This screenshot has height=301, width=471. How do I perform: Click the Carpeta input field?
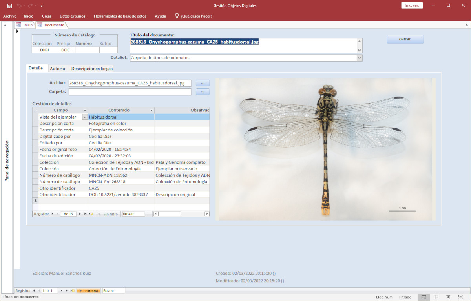130,92
